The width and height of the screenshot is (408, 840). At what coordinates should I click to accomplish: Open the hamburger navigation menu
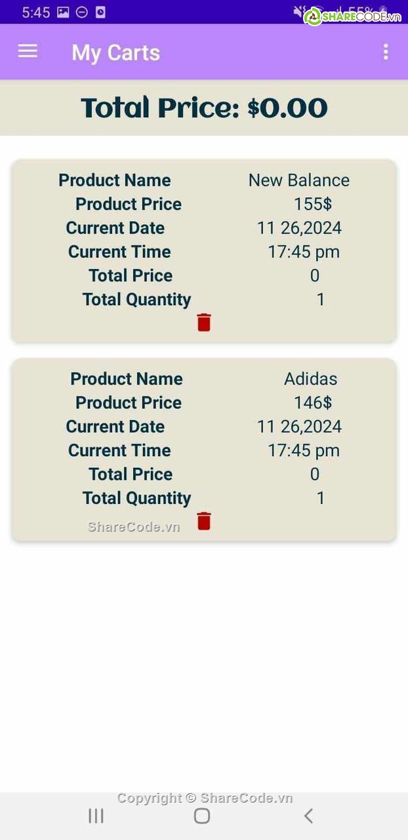(x=28, y=52)
